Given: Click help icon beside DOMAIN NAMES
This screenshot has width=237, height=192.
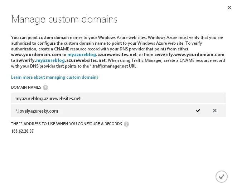Looking at the screenshot, I should click(x=45, y=88).
